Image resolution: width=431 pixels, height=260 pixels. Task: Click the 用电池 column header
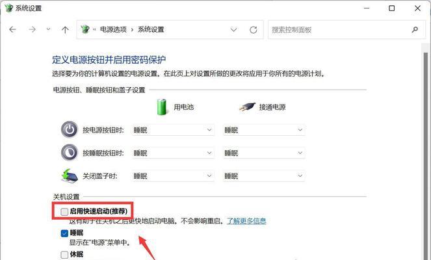click(x=183, y=107)
